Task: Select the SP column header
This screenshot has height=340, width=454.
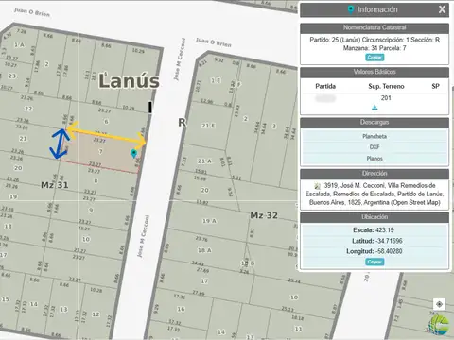Action: pyautogui.click(x=435, y=86)
